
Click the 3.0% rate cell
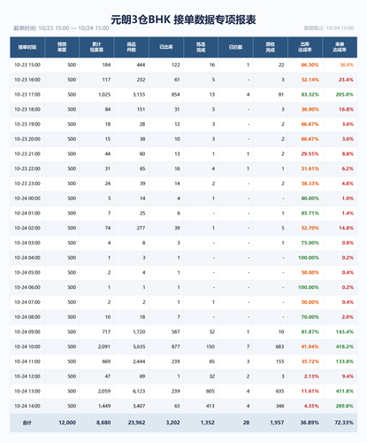(x=348, y=139)
